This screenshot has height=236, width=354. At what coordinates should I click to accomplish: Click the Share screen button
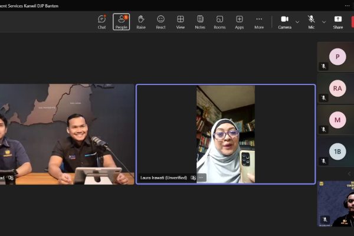pyautogui.click(x=337, y=22)
